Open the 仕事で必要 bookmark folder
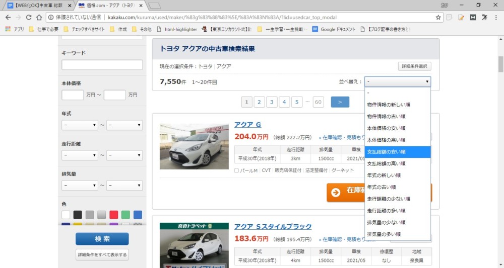 (x=44, y=29)
